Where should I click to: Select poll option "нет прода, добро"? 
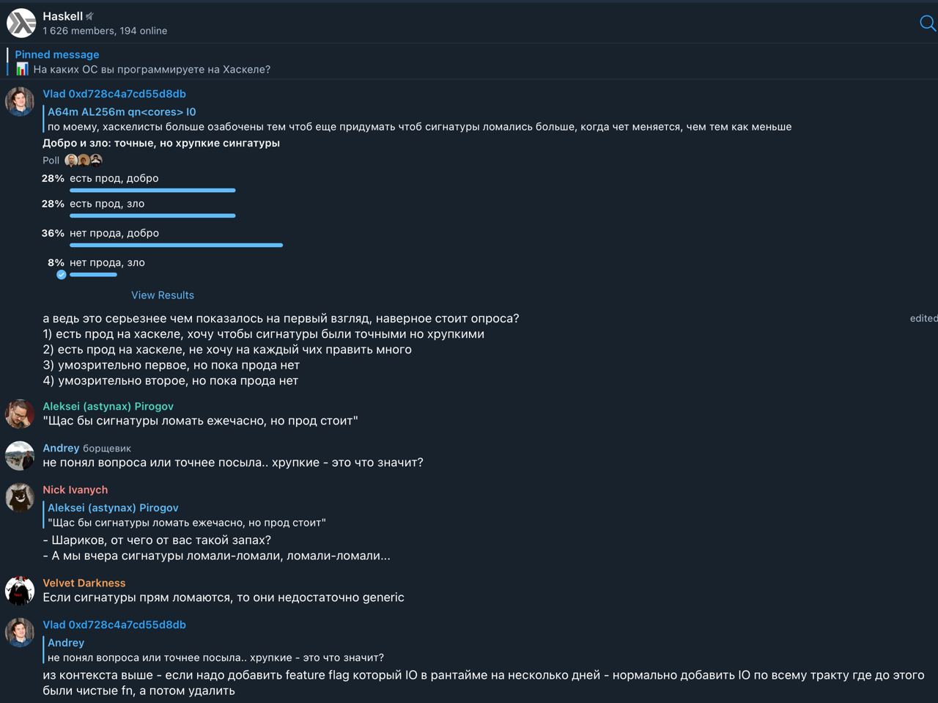(x=114, y=233)
